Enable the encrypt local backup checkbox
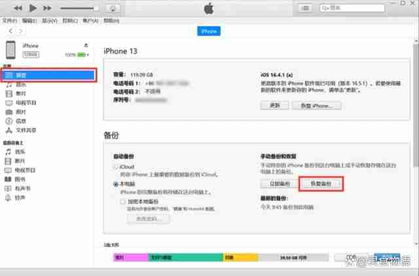Viewport: 419px width, 276px height. coord(122,201)
